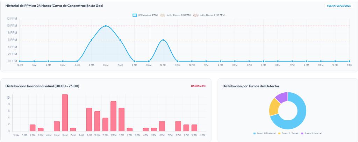Click the 9 PM bar in hourly distribution
The image size is (358, 142).
point(186,128)
